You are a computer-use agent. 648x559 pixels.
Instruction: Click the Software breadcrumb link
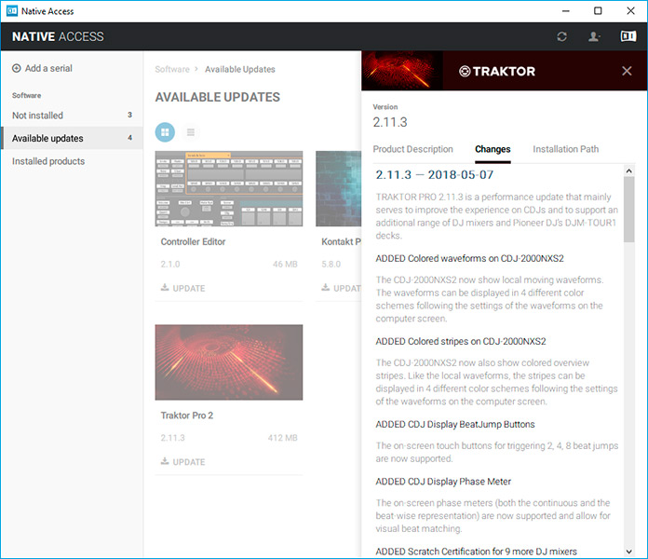click(172, 70)
